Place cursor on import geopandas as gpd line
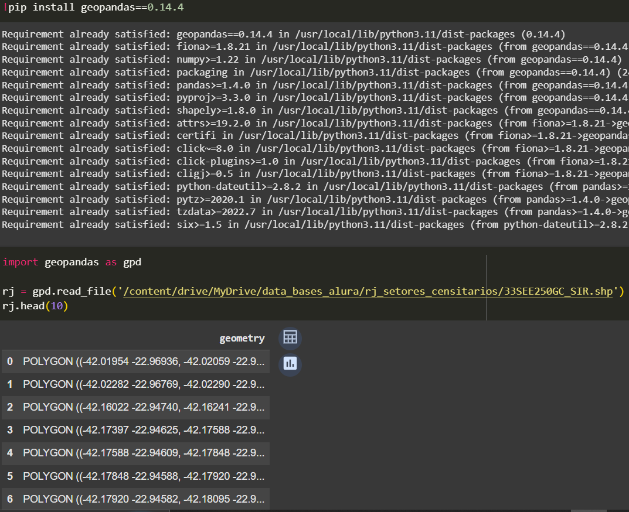This screenshot has height=512, width=629. pyautogui.click(x=72, y=262)
